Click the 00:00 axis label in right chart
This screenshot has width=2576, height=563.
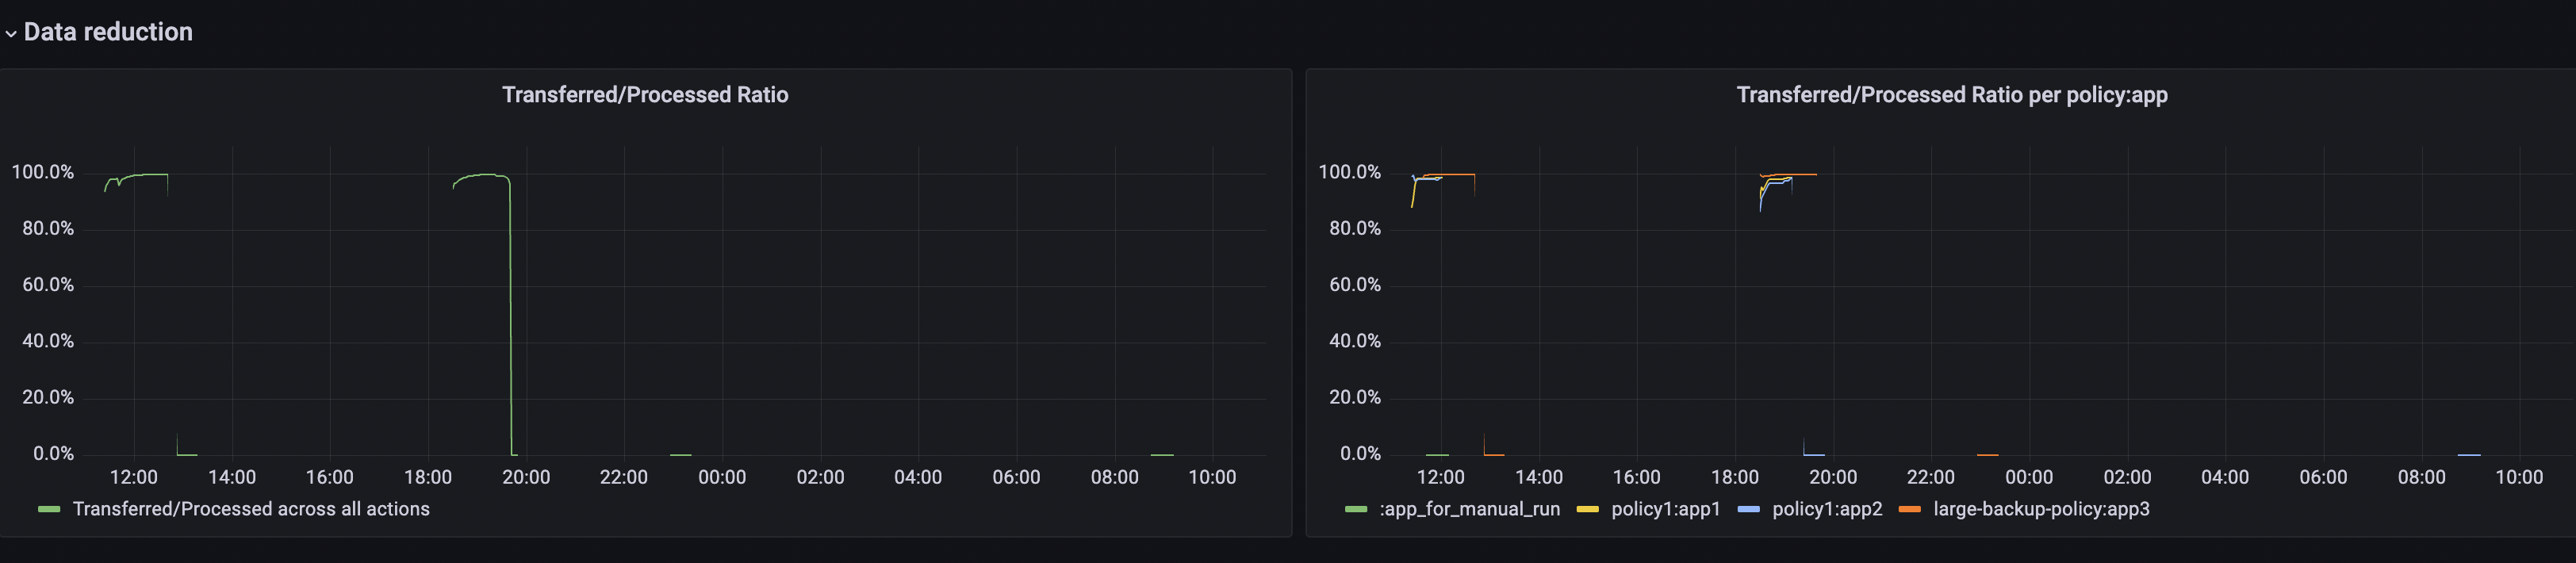(2029, 477)
